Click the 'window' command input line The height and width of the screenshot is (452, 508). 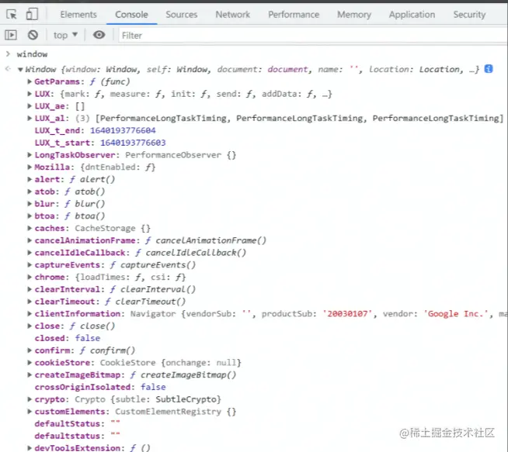pyautogui.click(x=32, y=54)
